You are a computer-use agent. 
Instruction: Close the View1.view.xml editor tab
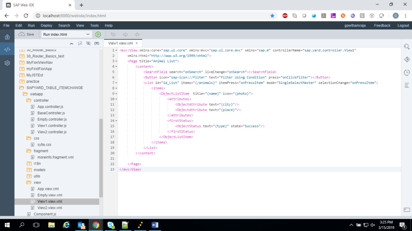tap(137, 43)
